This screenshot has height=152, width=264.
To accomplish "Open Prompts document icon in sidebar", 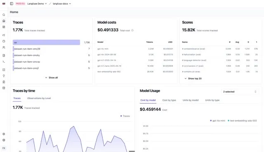I will (x=4, y=55).
